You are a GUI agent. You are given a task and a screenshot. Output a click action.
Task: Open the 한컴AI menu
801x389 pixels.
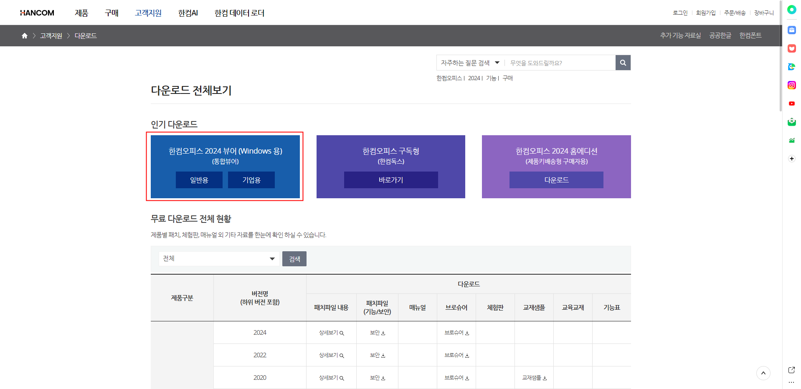click(188, 13)
